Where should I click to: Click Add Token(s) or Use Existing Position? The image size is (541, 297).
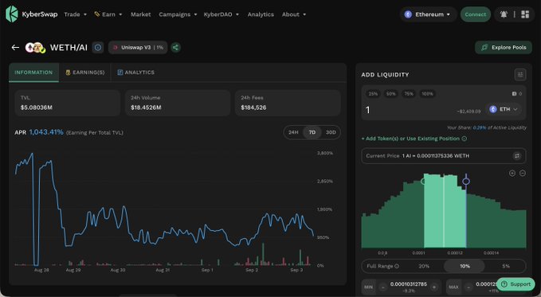pos(410,139)
